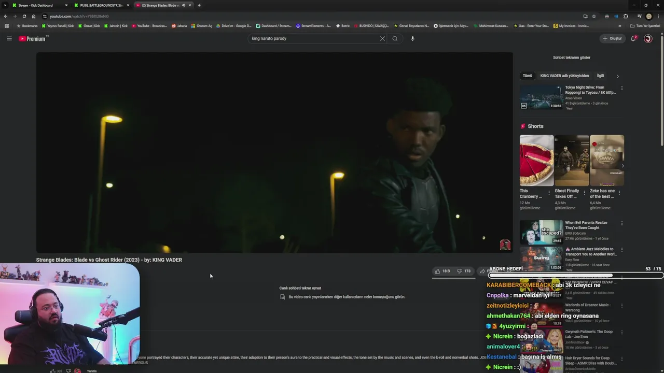The height and width of the screenshot is (373, 664).
Task: Open the Oturum Aç bookmark
Action: [x=201, y=26]
